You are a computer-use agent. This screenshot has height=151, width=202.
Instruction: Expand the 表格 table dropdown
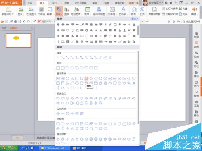click(90, 14)
